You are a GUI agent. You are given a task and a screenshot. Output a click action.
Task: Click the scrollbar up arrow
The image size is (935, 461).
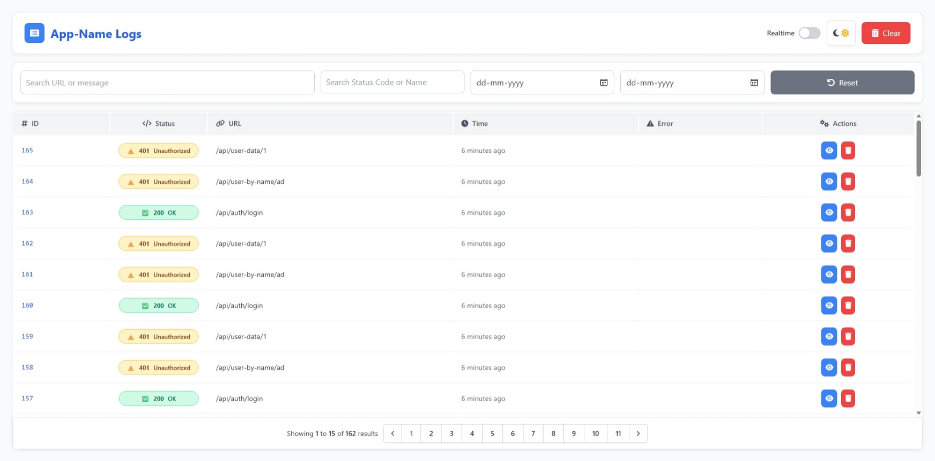tap(918, 116)
